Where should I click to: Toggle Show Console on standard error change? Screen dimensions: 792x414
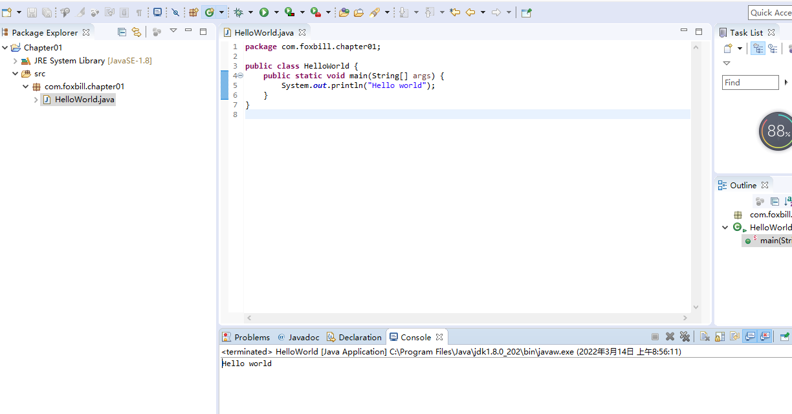point(765,336)
